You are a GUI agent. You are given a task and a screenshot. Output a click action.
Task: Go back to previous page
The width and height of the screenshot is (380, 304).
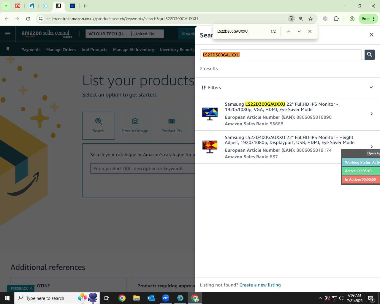pyautogui.click(x=7, y=19)
